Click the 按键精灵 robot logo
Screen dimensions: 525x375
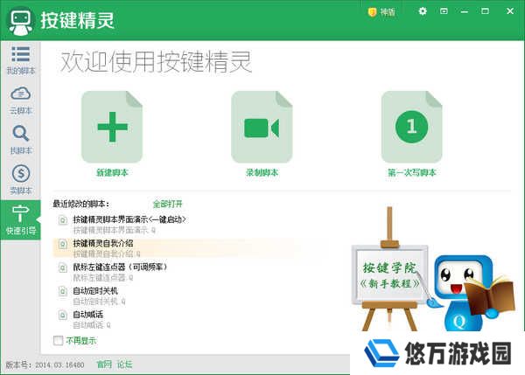tap(21, 21)
